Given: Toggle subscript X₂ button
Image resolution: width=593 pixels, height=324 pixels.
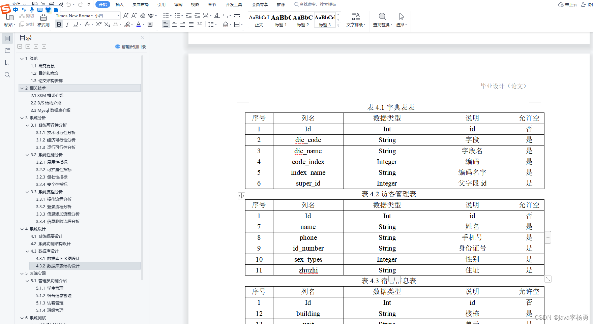Looking at the screenshot, I should [107, 24].
